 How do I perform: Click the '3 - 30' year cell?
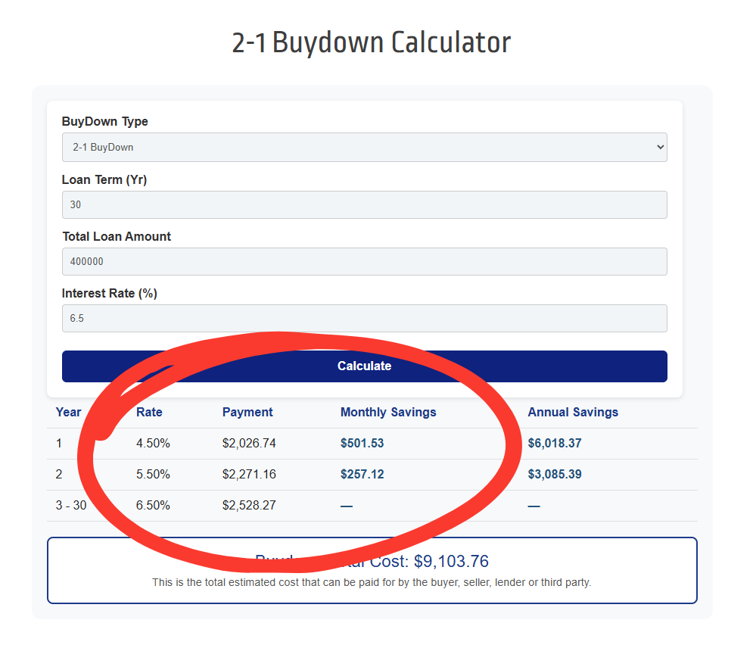point(71,505)
